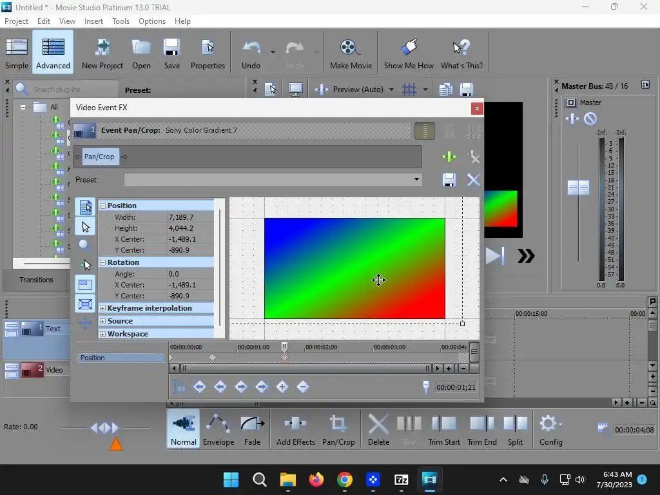Open the Options menu

click(x=152, y=21)
